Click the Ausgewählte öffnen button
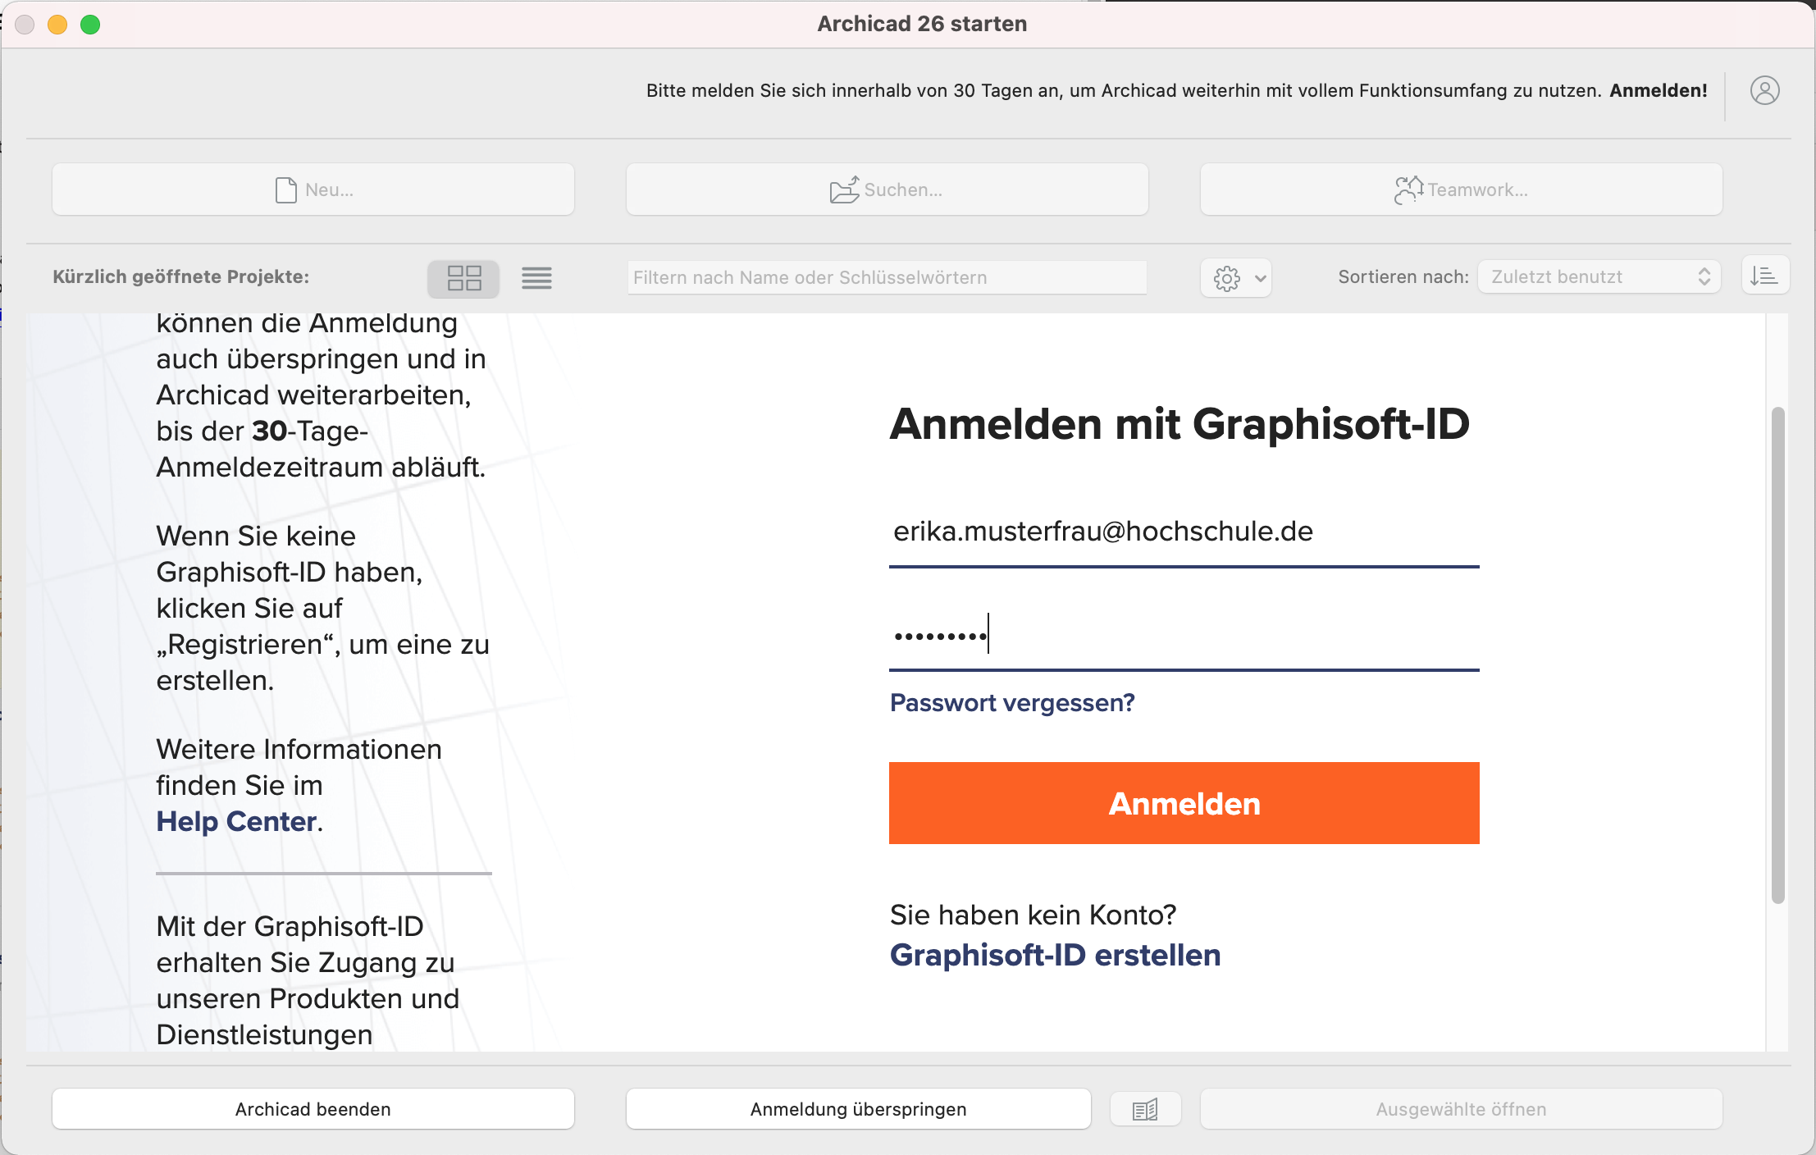1816x1155 pixels. pyautogui.click(x=1461, y=1109)
